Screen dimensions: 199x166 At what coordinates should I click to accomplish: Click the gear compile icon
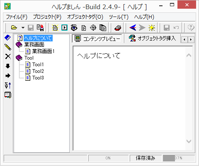93,28
